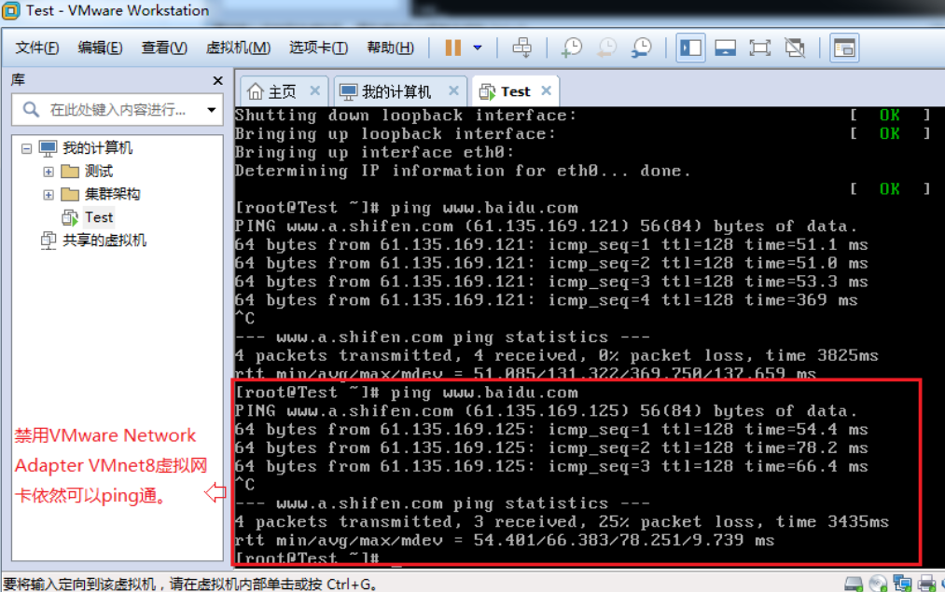The image size is (945, 592).
Task: Toggle the library sidebar view icon
Action: [x=690, y=48]
